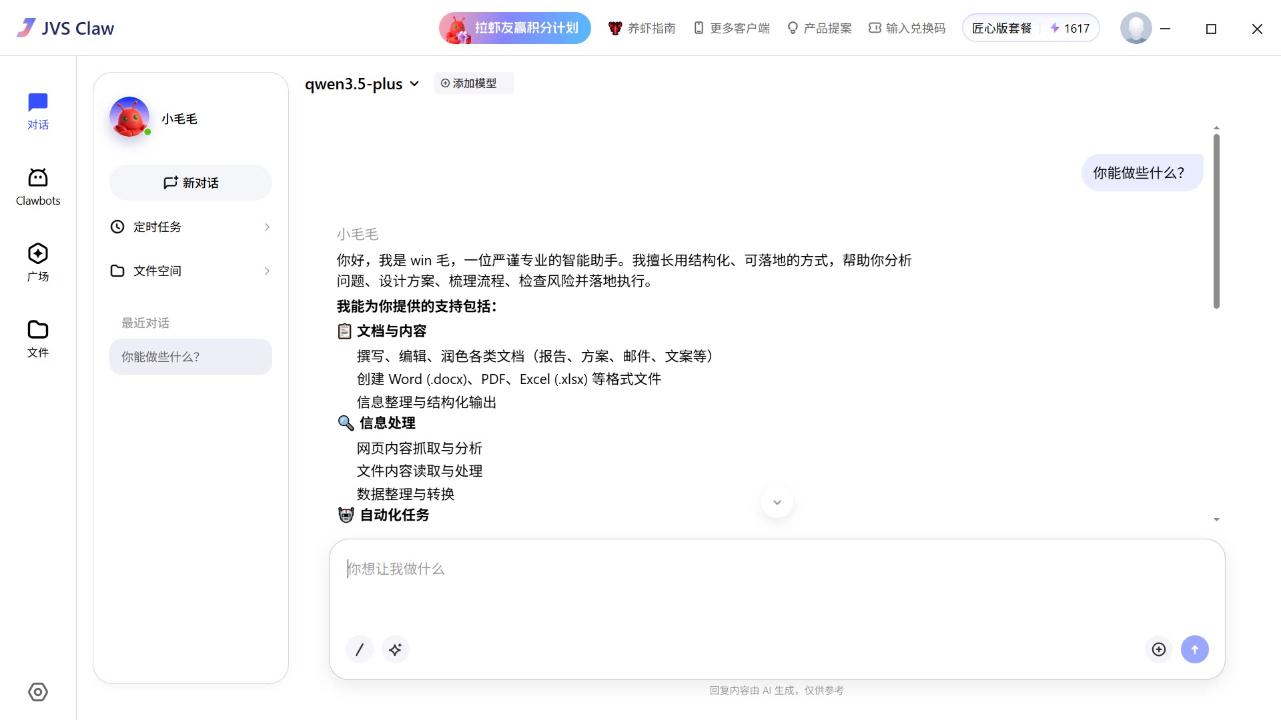Click the sparkle enhance prompt button
This screenshot has height=720, width=1281.
396,649
